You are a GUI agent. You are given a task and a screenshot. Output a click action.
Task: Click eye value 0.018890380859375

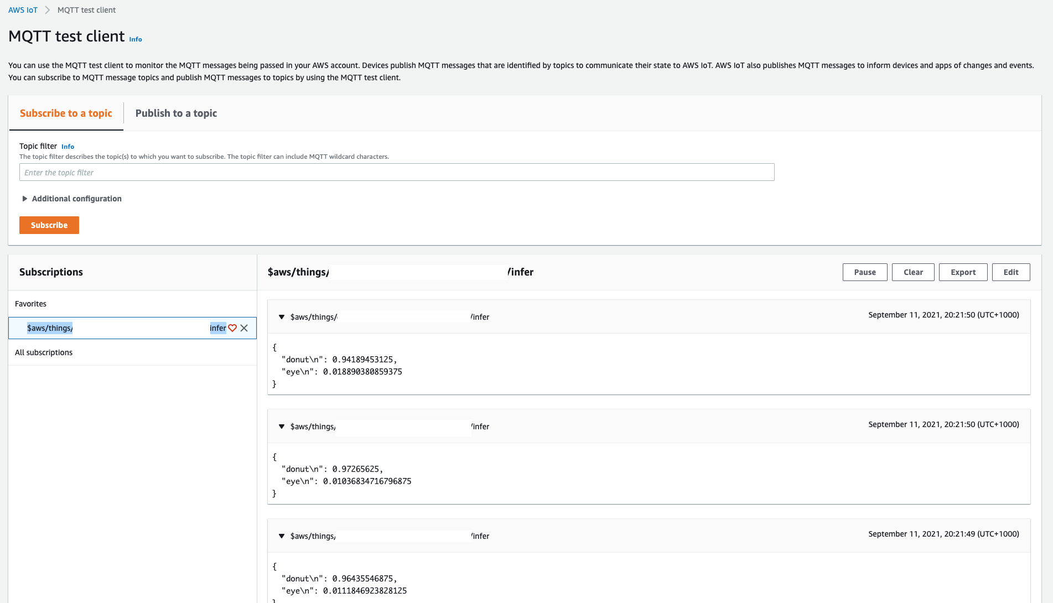[362, 372]
